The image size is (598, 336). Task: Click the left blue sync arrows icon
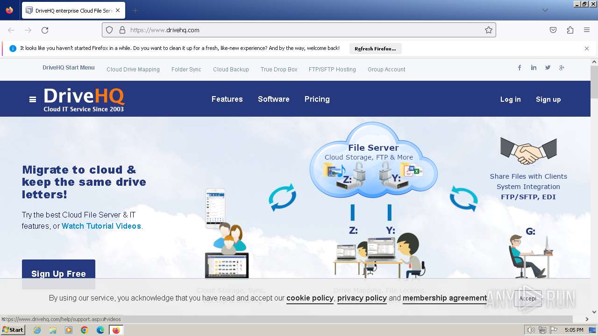pos(282,197)
